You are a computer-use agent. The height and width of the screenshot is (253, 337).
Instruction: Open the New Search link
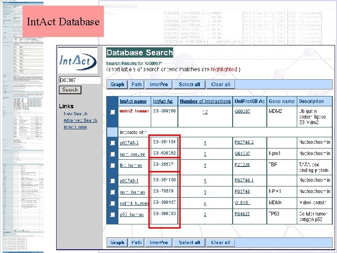coord(75,113)
